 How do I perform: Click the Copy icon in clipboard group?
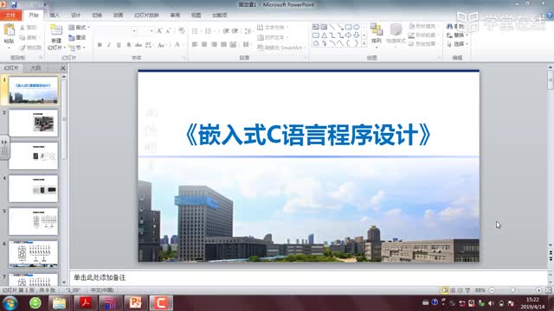tap(23, 37)
